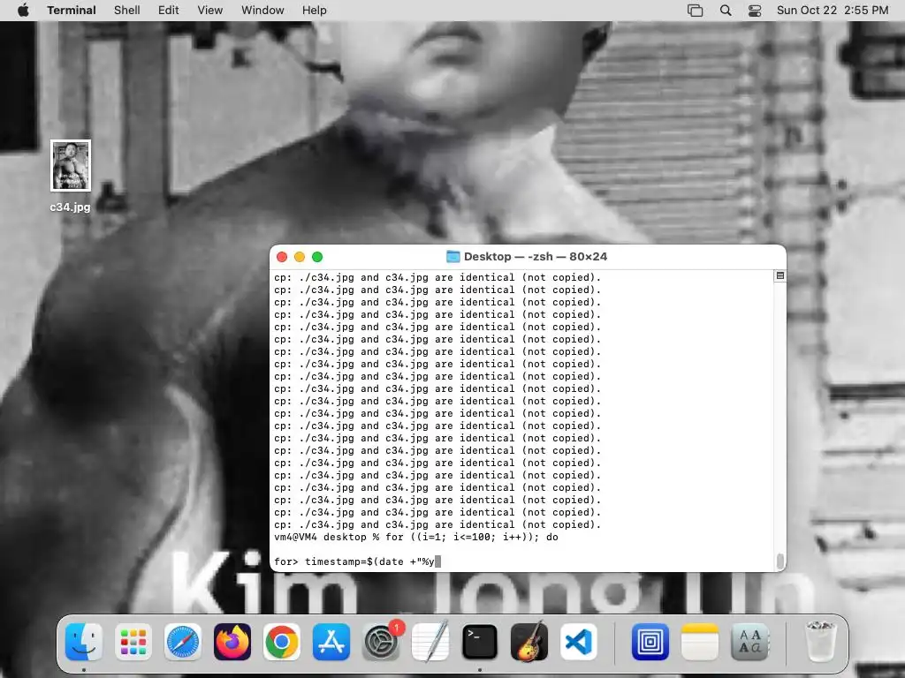Launch TextEdit from the Dock
This screenshot has height=678, width=905.
(430, 642)
